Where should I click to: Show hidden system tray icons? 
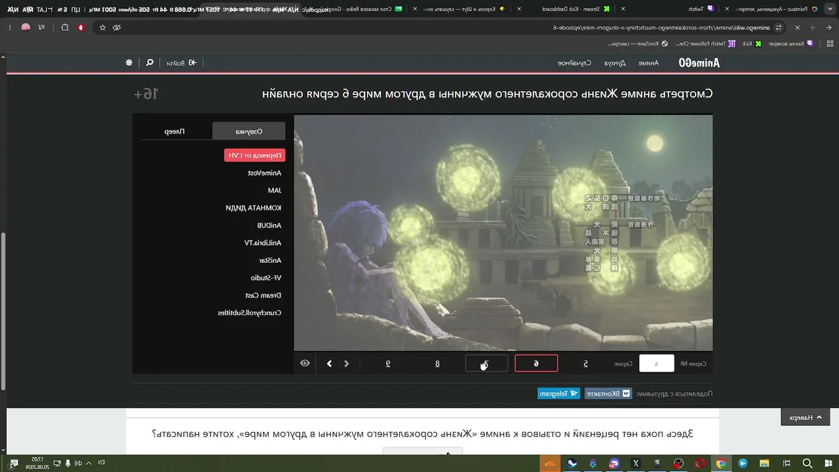pyautogui.click(x=88, y=463)
